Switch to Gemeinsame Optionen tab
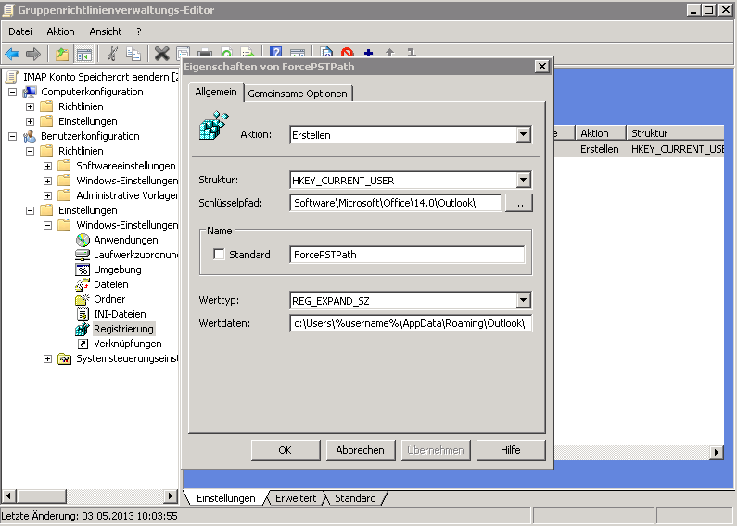 pyautogui.click(x=298, y=94)
